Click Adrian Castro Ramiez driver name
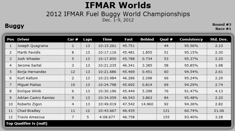This screenshot has height=131, width=235. (x=36, y=98)
